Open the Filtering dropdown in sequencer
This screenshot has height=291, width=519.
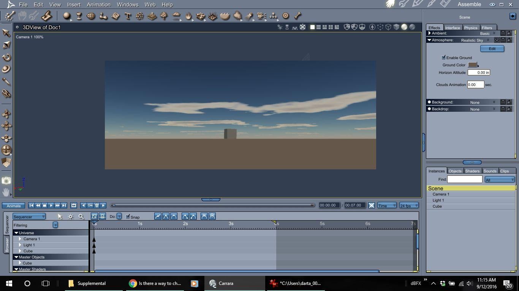pyautogui.click(x=55, y=225)
